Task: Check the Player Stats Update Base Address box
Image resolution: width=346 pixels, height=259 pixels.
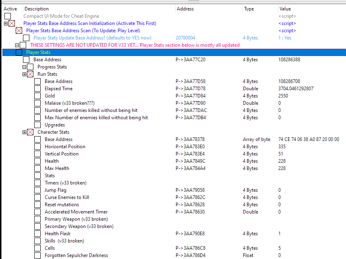Action: click(26, 38)
